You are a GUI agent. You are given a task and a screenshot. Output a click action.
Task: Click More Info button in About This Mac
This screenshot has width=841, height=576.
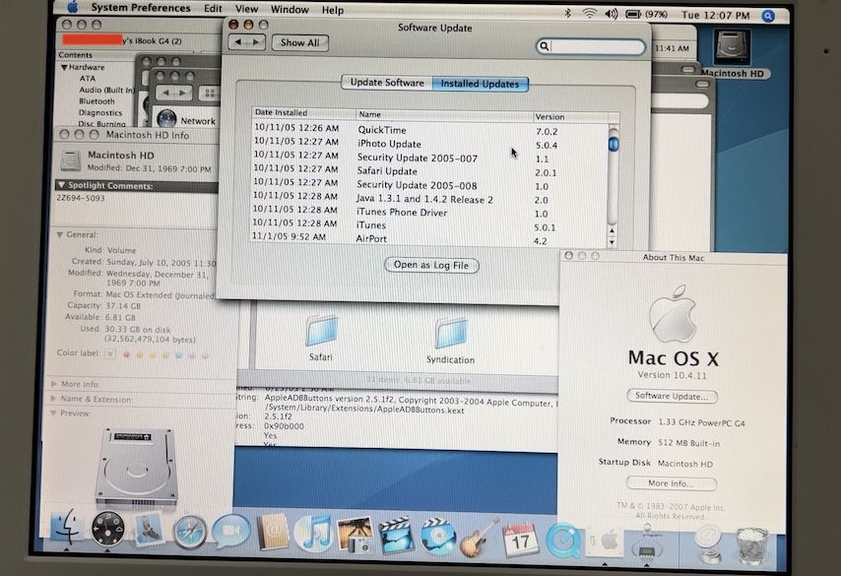[x=671, y=483]
